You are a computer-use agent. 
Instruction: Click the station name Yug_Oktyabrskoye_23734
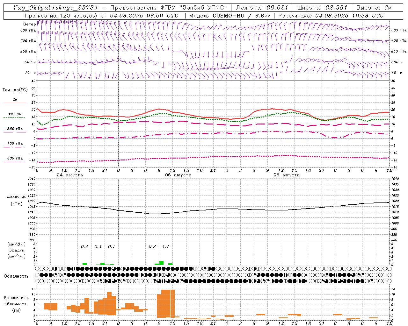[55, 8]
